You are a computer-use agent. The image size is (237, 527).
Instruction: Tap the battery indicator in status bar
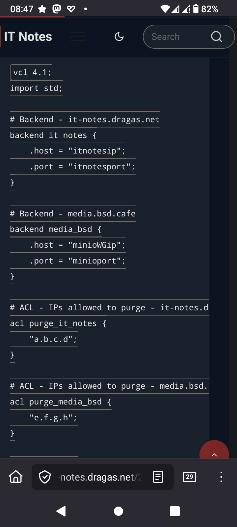(x=196, y=9)
